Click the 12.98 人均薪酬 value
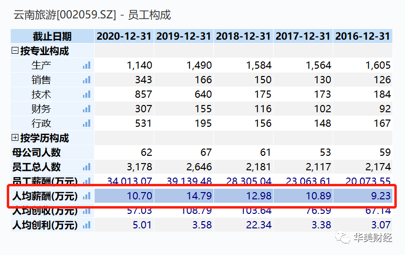Viewport: 405px width, 255px height. tap(259, 196)
